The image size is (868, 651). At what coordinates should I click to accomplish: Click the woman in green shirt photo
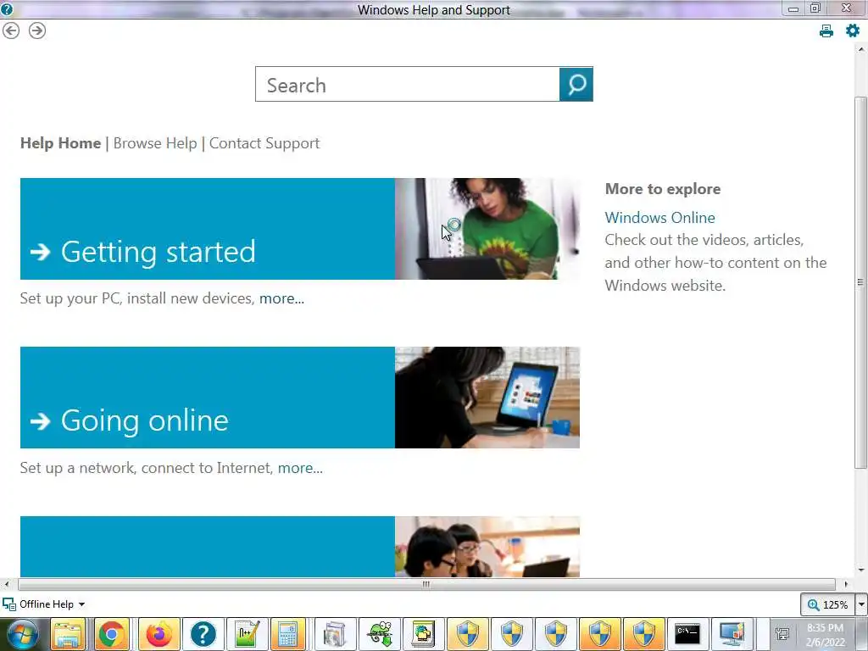(487, 229)
